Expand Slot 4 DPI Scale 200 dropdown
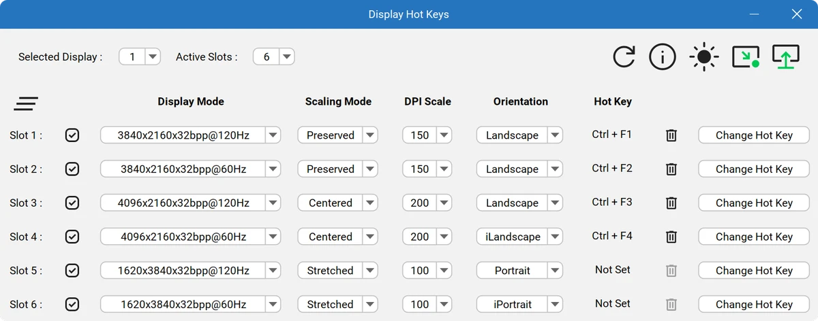The width and height of the screenshot is (818, 321). [x=427, y=237]
